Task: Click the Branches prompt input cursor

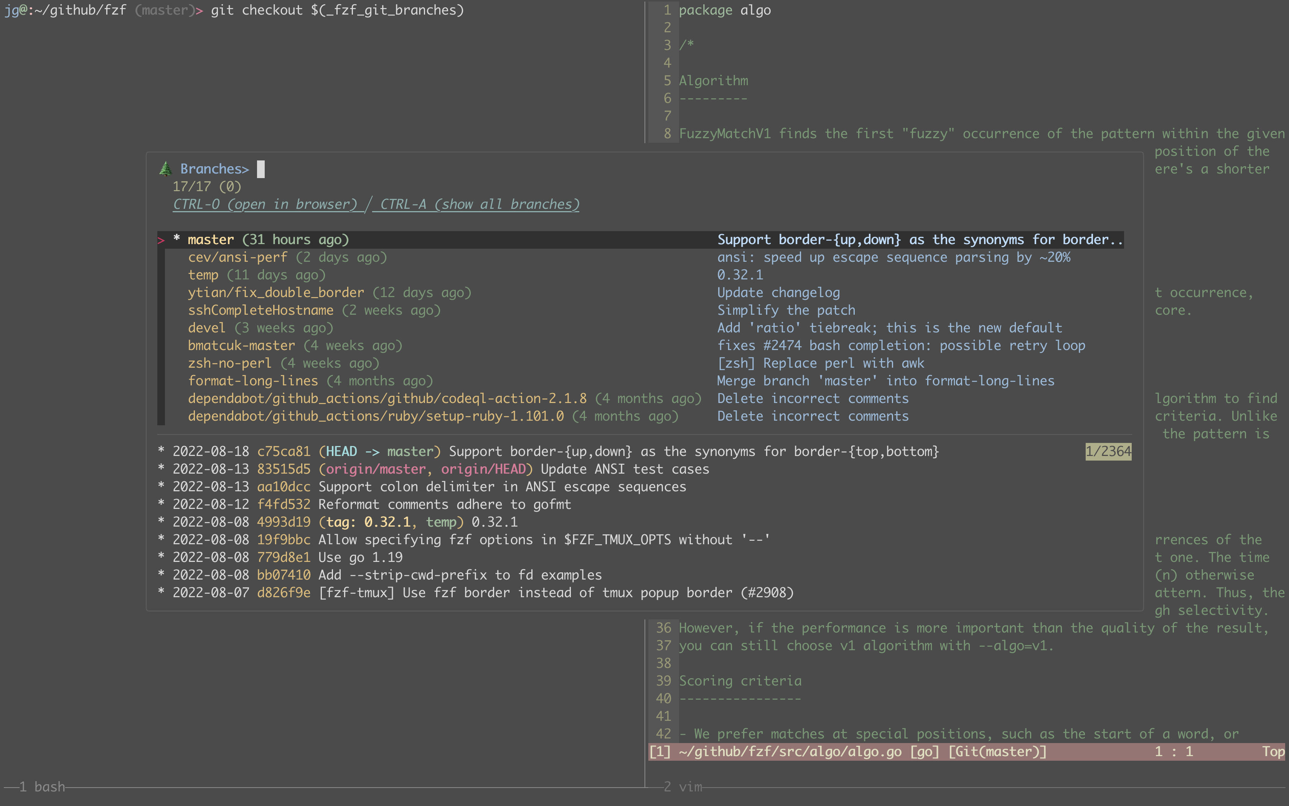Action: pyautogui.click(x=260, y=169)
